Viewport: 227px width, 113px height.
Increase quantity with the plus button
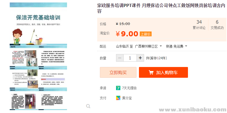coord(140,58)
